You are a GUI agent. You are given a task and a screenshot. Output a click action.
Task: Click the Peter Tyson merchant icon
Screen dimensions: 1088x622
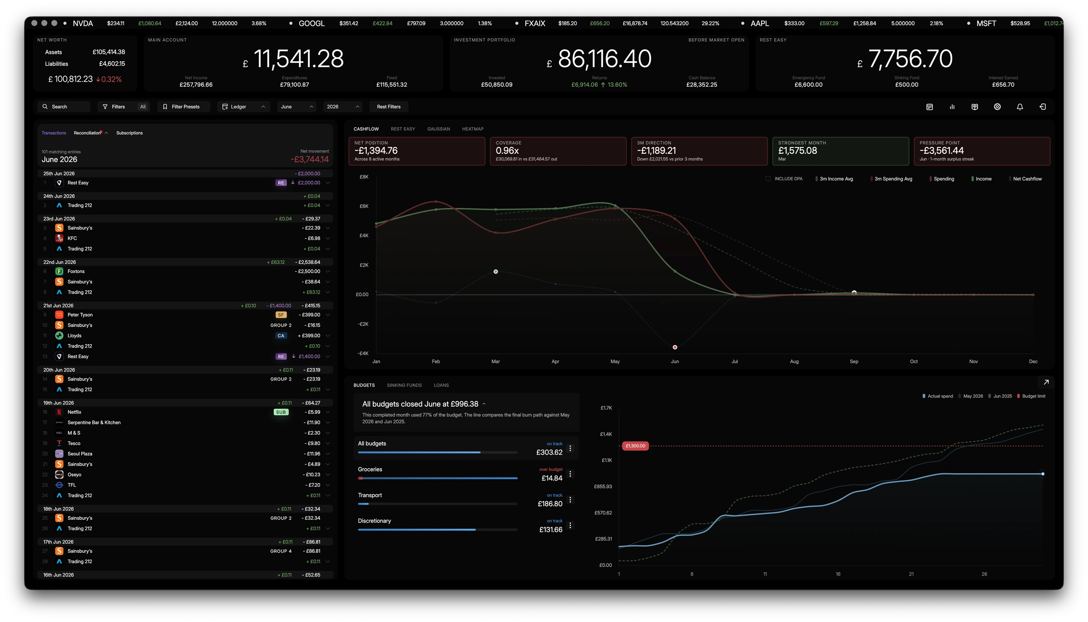59,315
